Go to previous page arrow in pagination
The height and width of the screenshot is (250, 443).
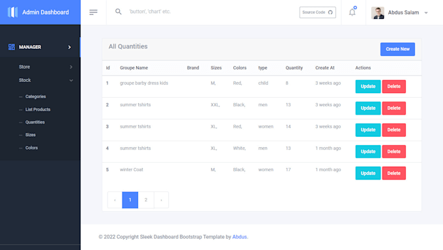point(115,200)
